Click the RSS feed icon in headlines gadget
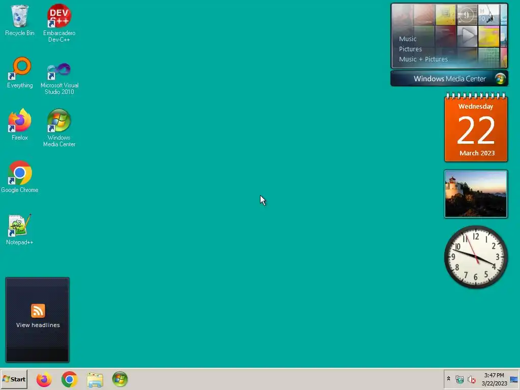Screen dimensions: 520x390 point(38,311)
